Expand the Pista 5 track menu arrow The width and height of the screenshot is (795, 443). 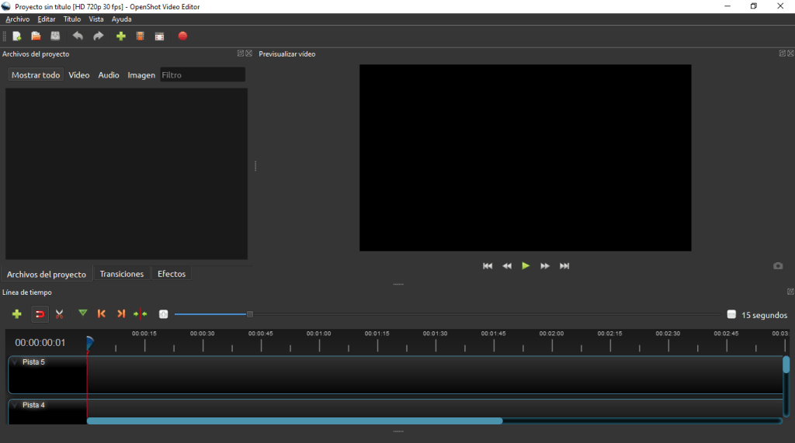pos(14,362)
